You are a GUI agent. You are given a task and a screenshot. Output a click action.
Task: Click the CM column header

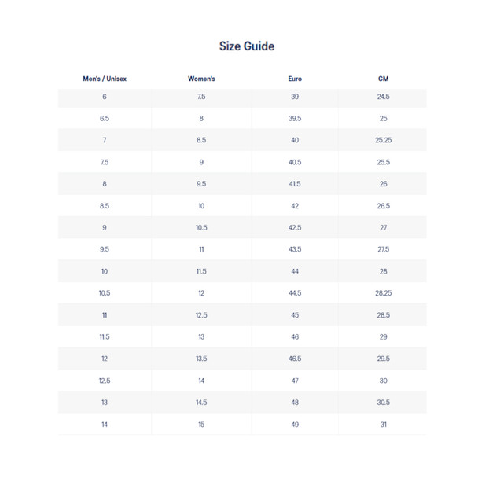(x=383, y=79)
